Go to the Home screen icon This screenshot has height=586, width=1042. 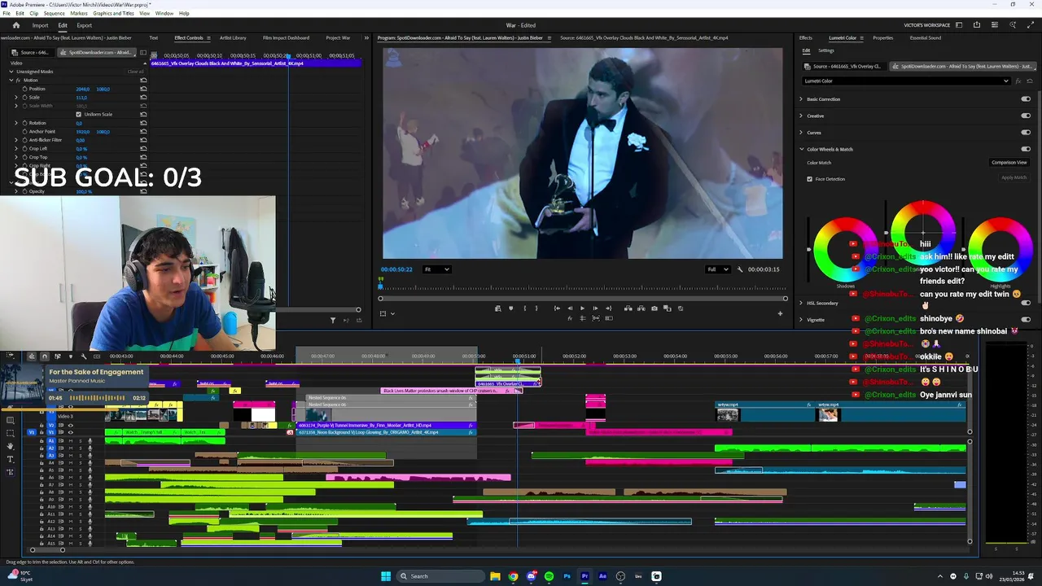click(15, 25)
